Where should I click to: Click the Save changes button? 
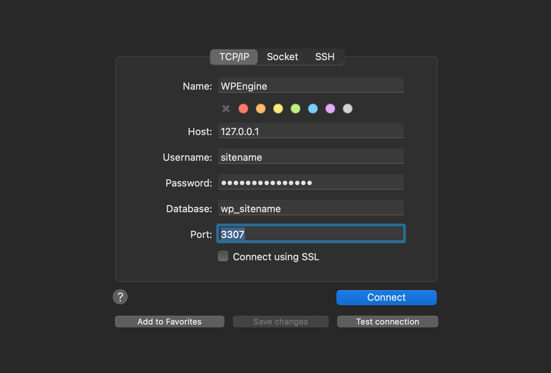coord(280,321)
